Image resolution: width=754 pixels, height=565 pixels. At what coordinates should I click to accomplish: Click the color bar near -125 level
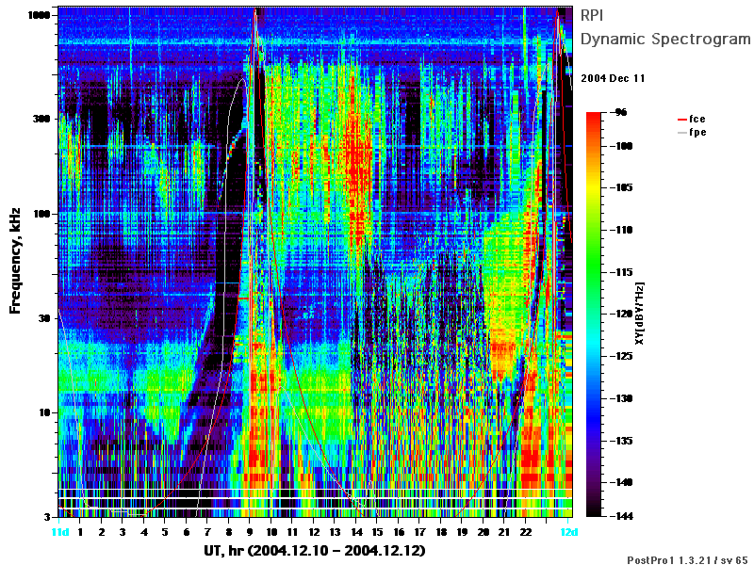click(594, 356)
